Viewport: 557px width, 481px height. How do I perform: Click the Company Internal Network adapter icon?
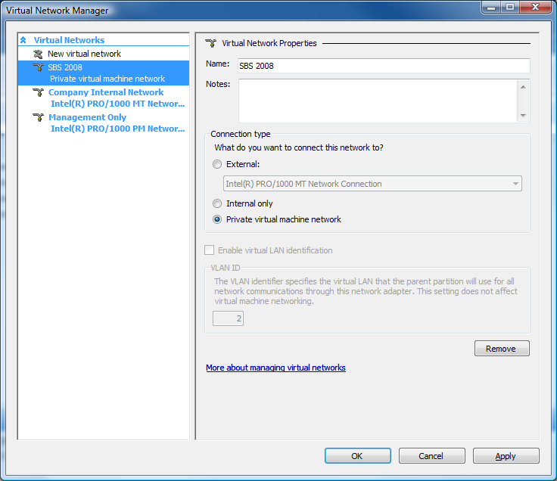click(38, 92)
